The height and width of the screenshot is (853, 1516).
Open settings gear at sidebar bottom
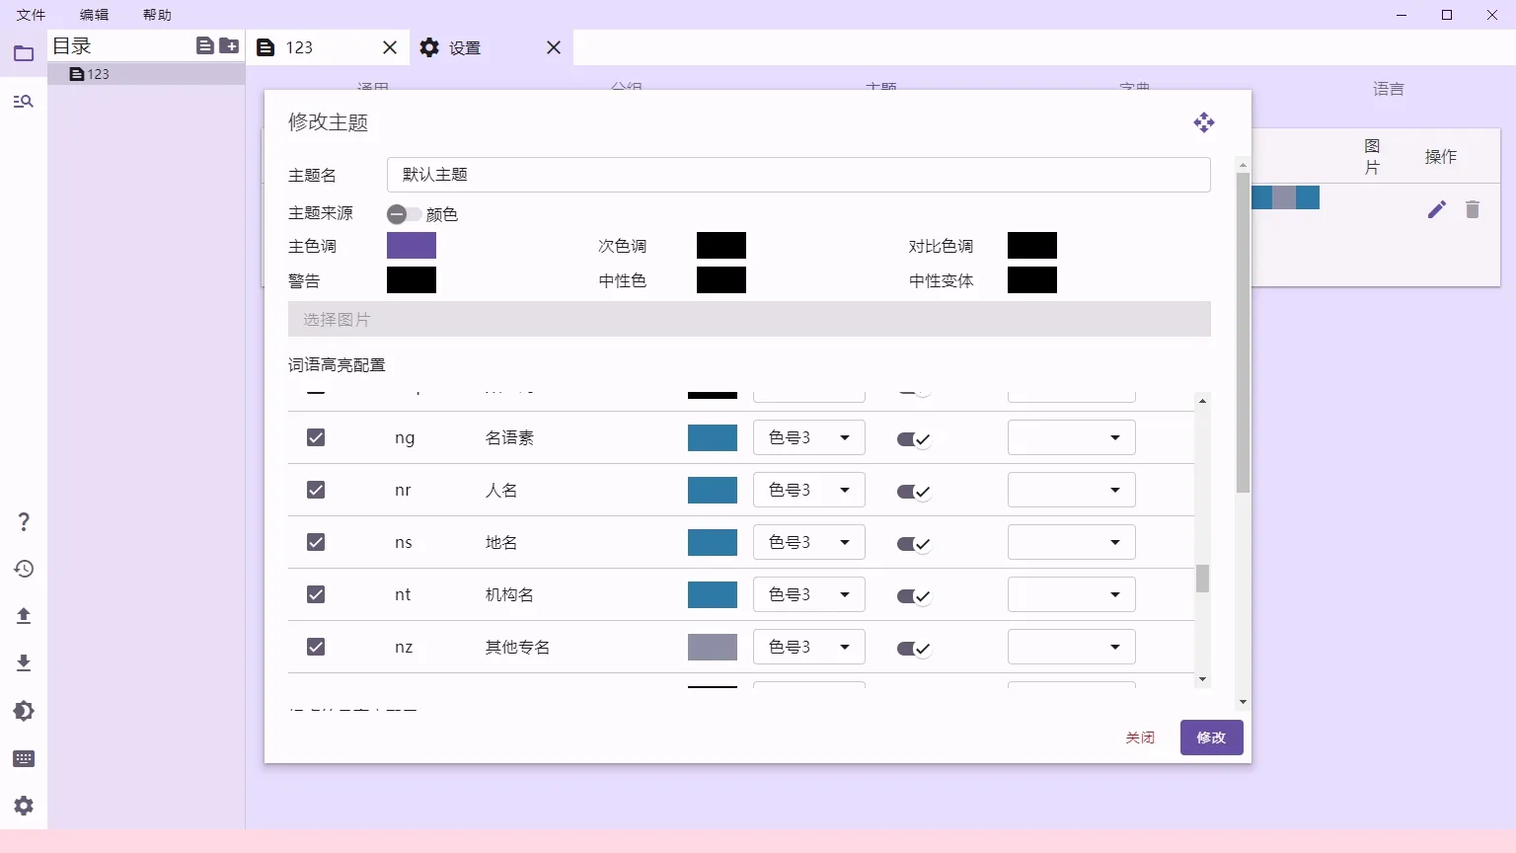(24, 806)
